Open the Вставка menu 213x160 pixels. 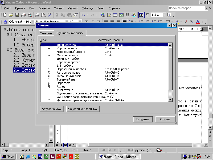44,8
